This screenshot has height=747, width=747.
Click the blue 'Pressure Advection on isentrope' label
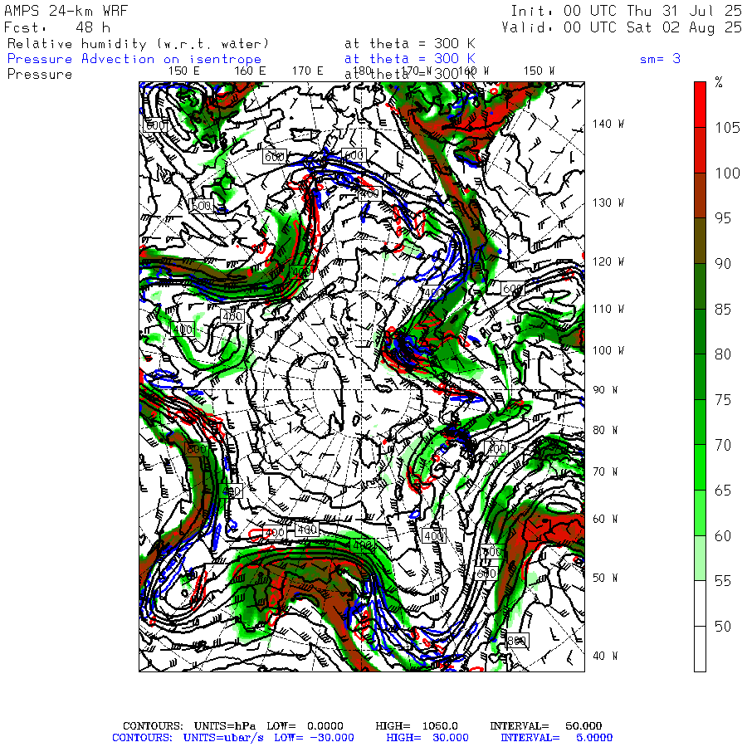point(134,59)
